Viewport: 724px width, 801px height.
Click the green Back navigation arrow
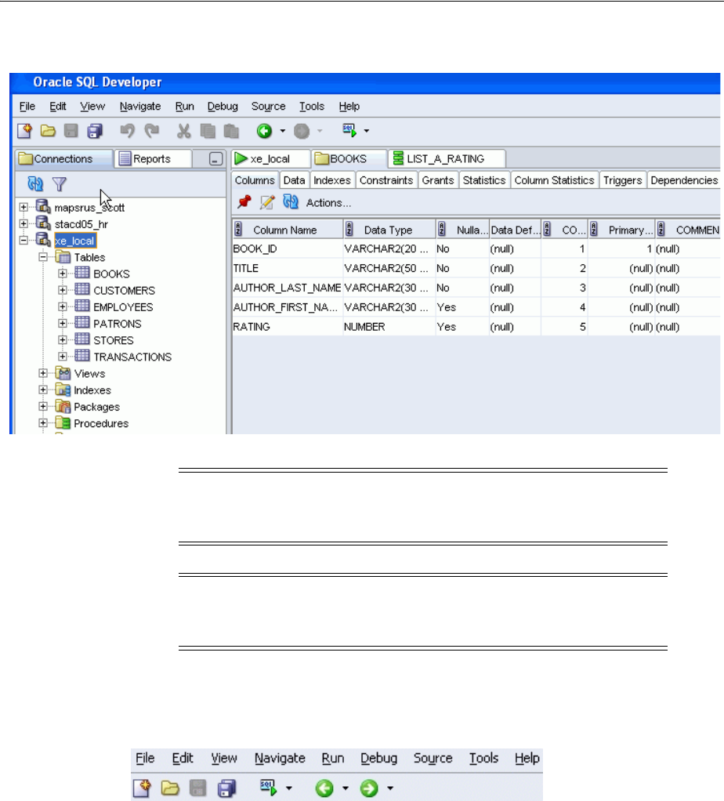(x=264, y=132)
